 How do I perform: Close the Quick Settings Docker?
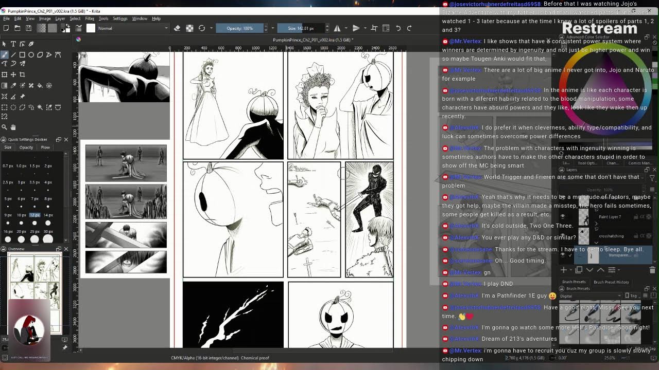(x=66, y=139)
